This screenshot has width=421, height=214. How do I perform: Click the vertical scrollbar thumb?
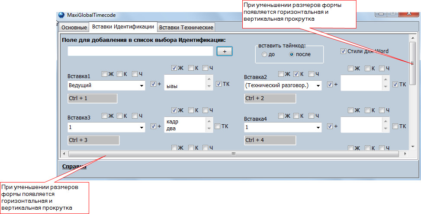[x=413, y=63]
